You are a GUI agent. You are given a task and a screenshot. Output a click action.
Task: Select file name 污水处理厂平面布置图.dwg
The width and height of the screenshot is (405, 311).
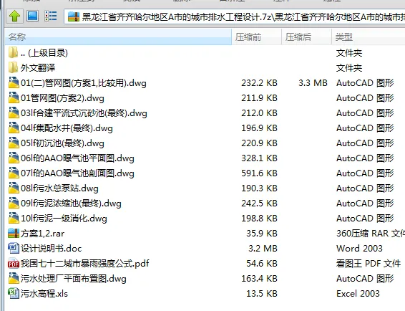pos(74,279)
